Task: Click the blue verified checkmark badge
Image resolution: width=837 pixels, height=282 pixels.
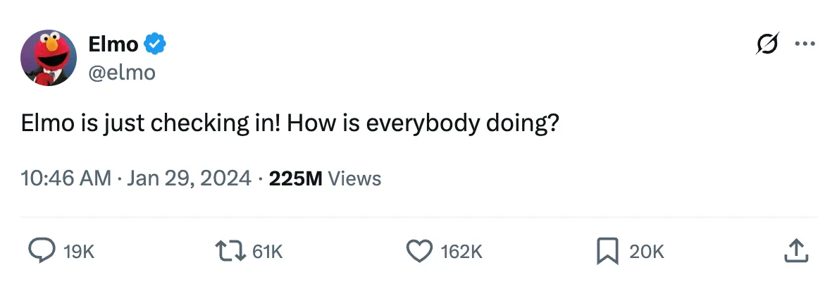Action: pyautogui.click(x=155, y=44)
